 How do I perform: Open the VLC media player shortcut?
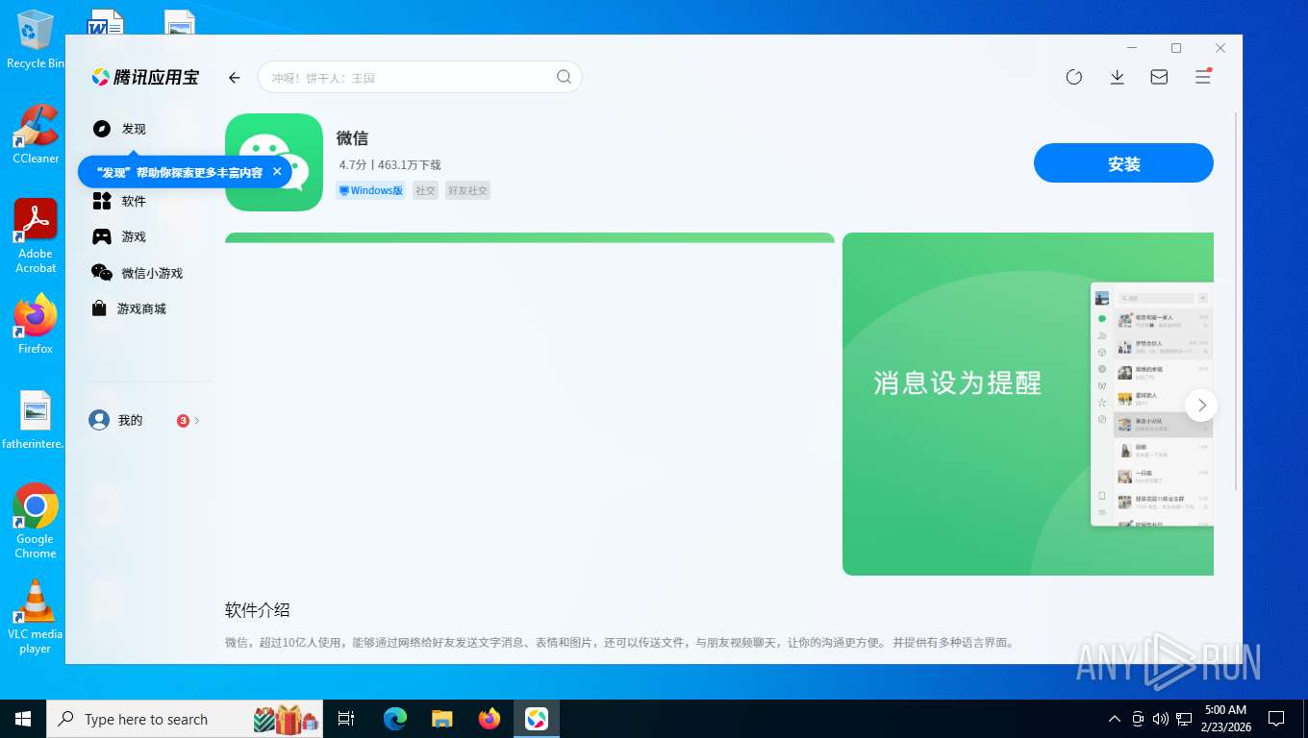(36, 617)
